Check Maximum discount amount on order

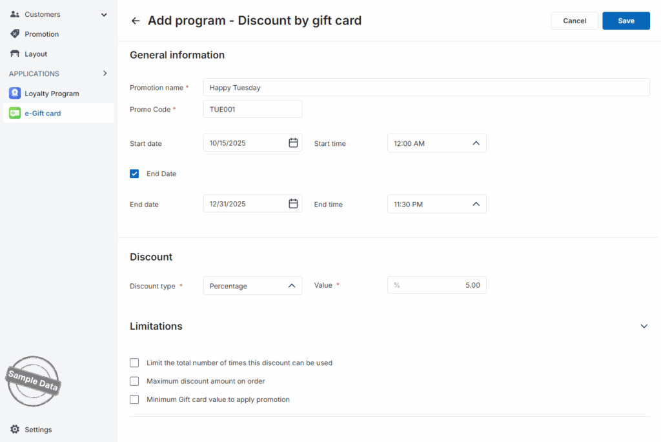[134, 381]
